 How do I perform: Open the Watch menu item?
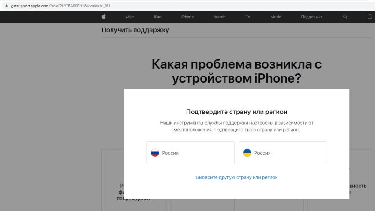pos(219,17)
